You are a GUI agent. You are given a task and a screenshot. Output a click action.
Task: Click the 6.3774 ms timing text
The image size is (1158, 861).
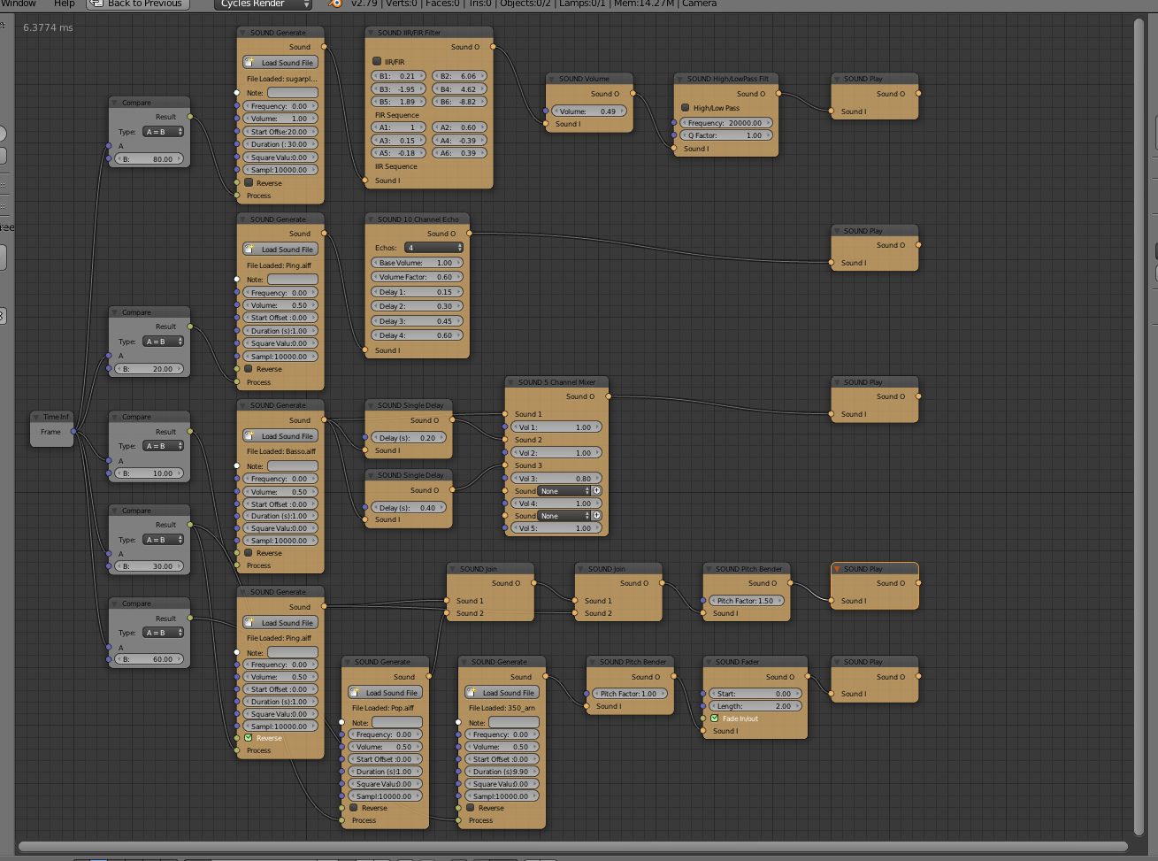tap(48, 27)
